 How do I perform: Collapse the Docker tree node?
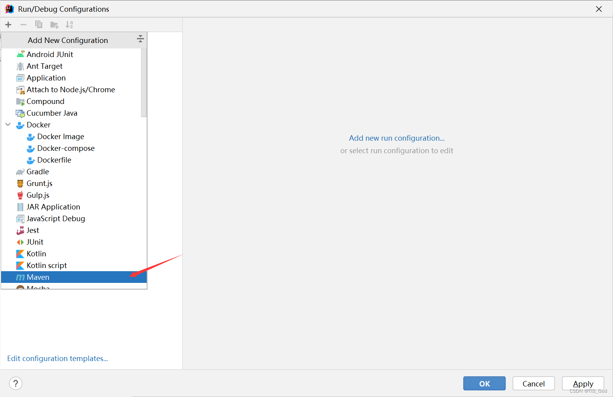pyautogui.click(x=8, y=125)
